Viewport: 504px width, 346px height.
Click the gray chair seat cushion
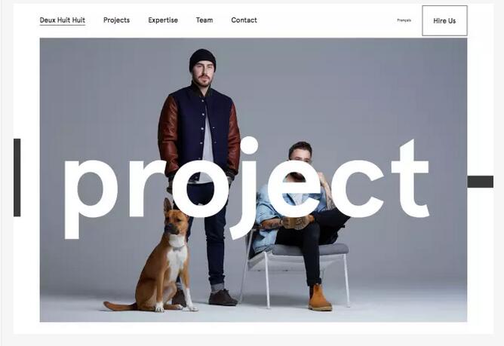coord(310,250)
